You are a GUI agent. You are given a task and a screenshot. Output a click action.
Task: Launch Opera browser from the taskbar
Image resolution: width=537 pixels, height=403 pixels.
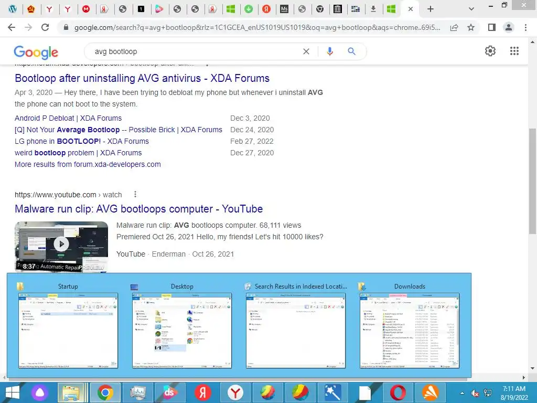click(x=398, y=393)
